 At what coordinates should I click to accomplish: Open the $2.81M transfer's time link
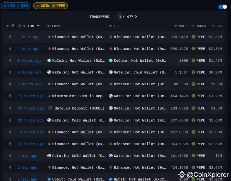(x=29, y=49)
